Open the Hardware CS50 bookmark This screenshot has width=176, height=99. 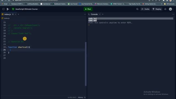[x=16, y=4]
